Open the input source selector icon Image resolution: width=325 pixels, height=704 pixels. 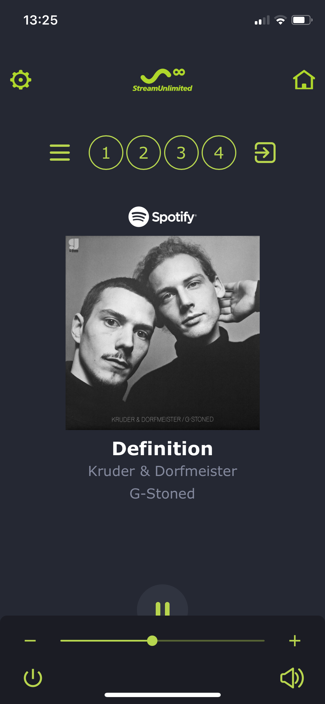(x=265, y=153)
